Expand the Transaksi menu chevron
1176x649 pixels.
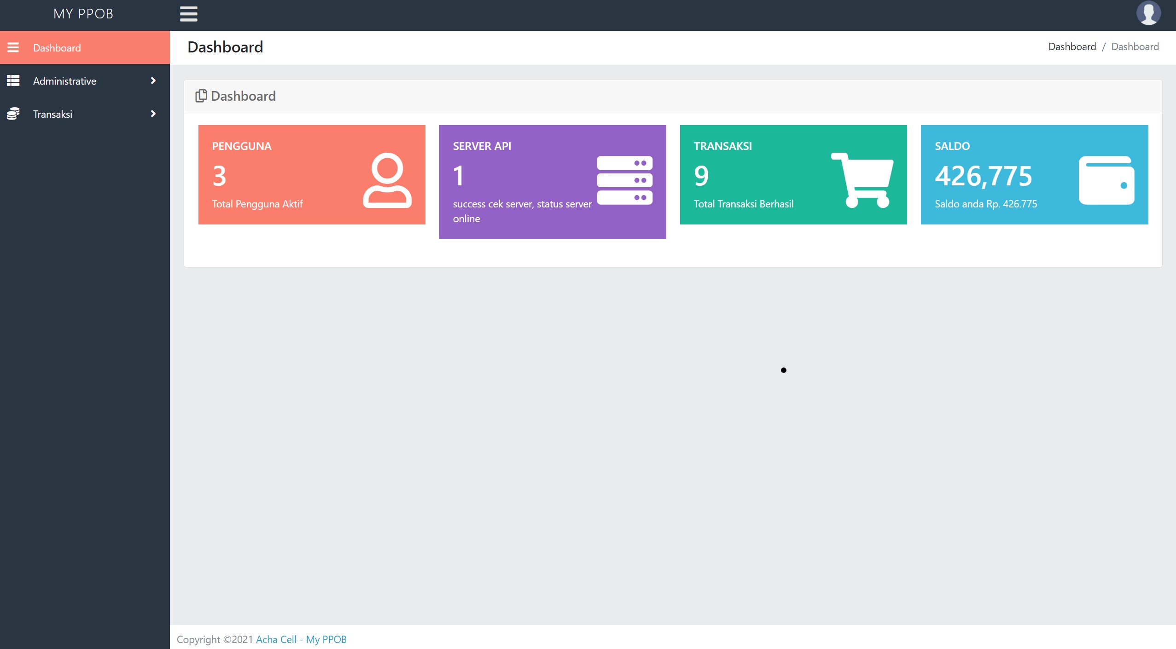click(x=153, y=114)
